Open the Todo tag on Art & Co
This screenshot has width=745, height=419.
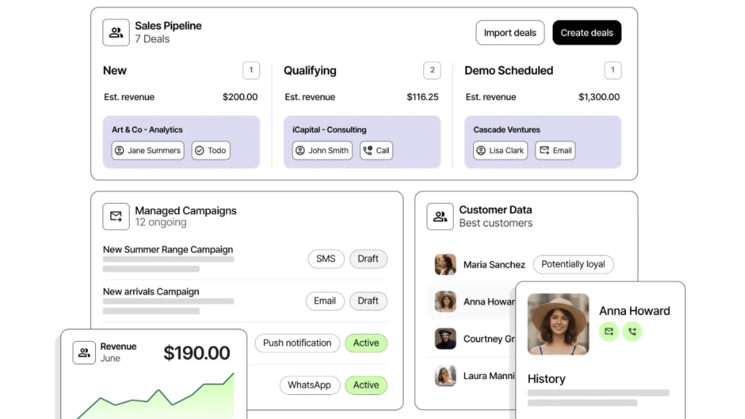point(211,150)
